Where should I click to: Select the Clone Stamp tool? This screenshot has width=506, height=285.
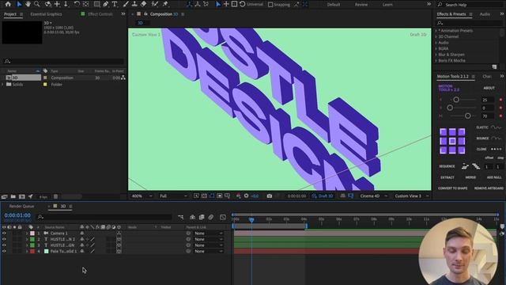point(134,4)
